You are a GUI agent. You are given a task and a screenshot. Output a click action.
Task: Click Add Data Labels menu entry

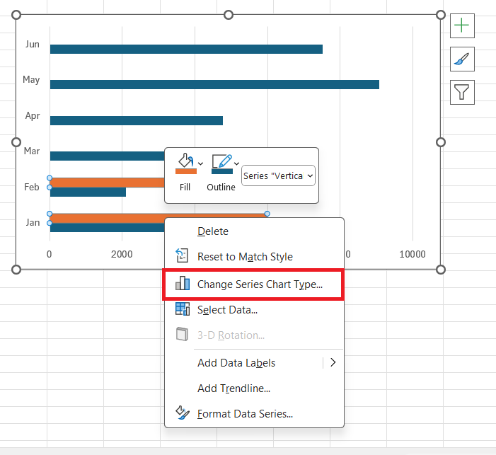coord(236,363)
